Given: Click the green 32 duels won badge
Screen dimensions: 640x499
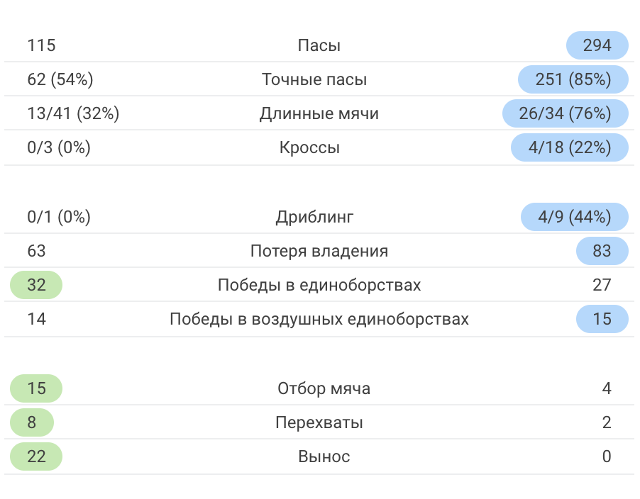Looking at the screenshot, I should click(x=36, y=285).
